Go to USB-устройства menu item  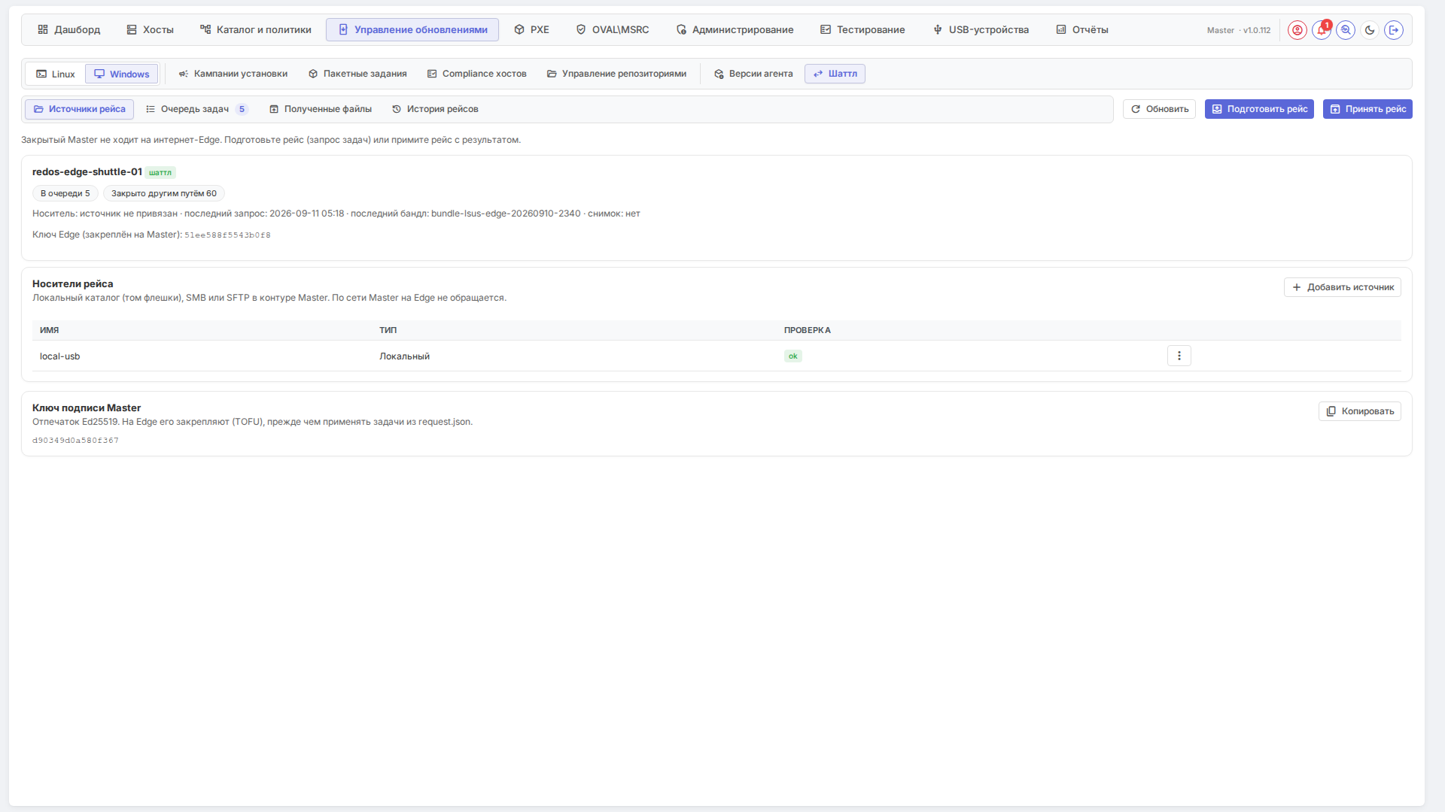coord(981,30)
